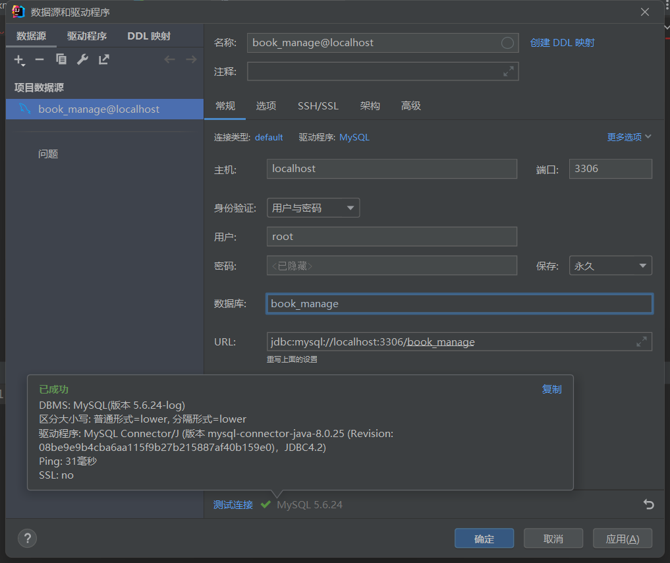
Task: Expand the 更多选项 dropdown
Action: (629, 137)
